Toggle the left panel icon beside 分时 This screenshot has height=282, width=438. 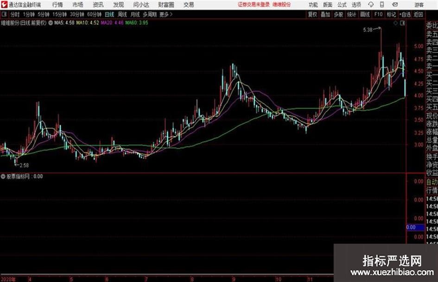pos(4,14)
